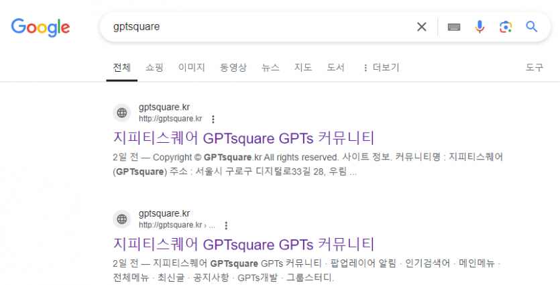
Task: Switch to the 쇼핑 tab
Action: coord(154,68)
